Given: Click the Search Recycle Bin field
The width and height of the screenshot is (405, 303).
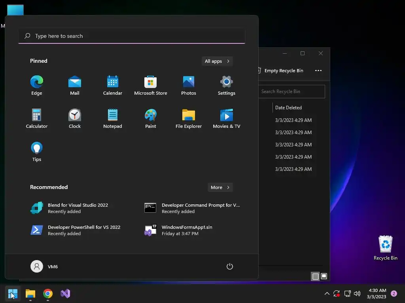Looking at the screenshot, I should pos(291,92).
